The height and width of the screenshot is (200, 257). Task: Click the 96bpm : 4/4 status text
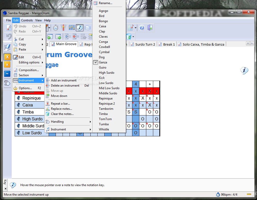coord(229,195)
